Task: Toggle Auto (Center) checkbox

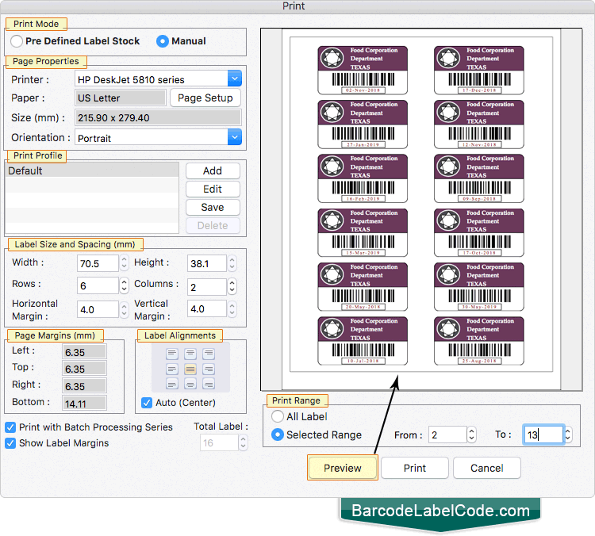Action: (x=147, y=403)
